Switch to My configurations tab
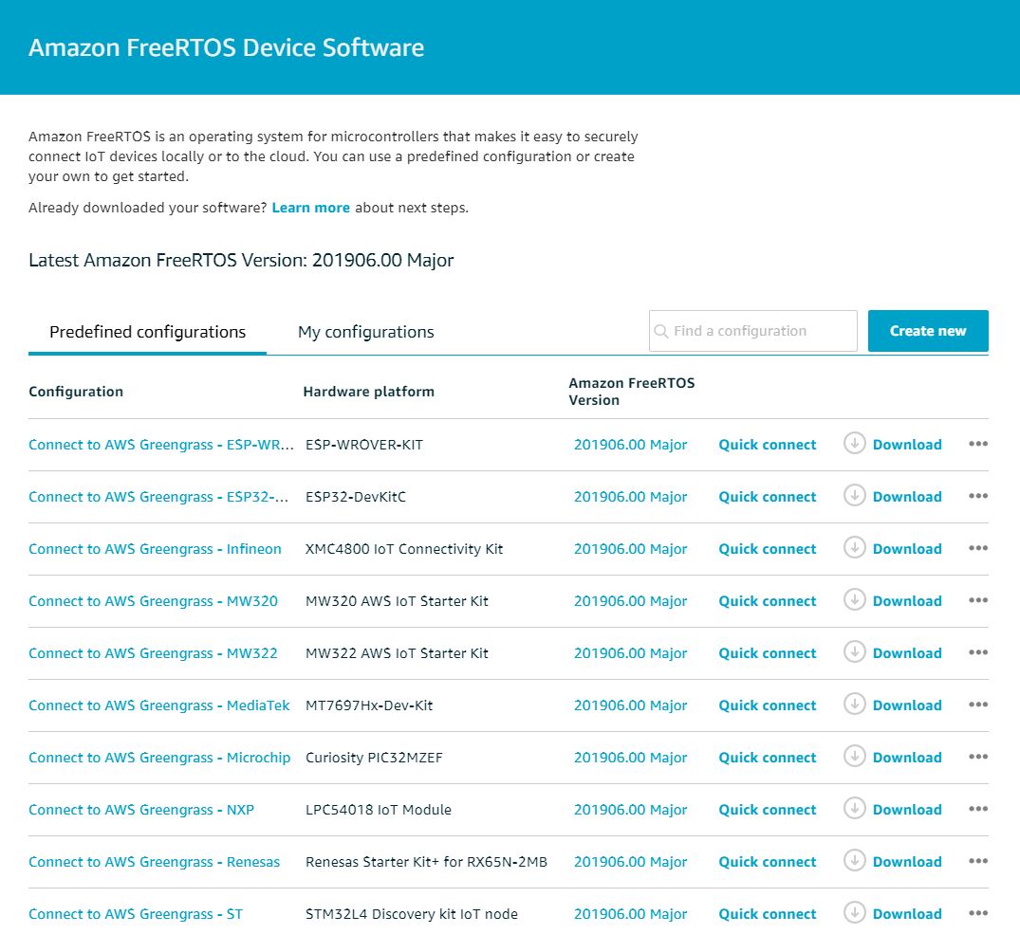The width and height of the screenshot is (1020, 934). click(x=365, y=332)
